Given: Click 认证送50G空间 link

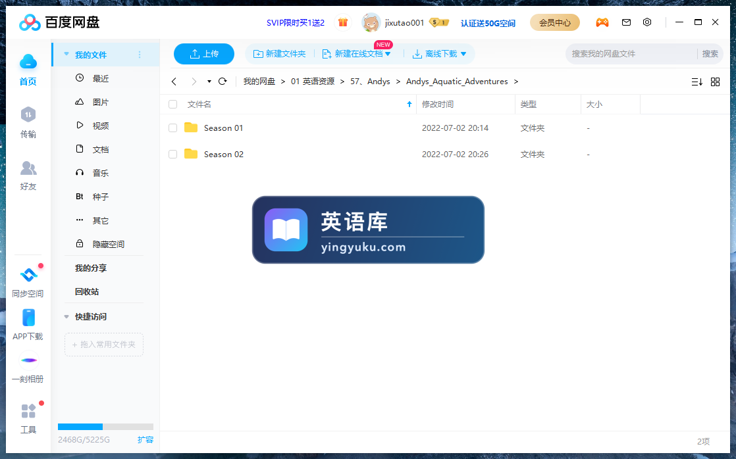Looking at the screenshot, I should pos(488,23).
